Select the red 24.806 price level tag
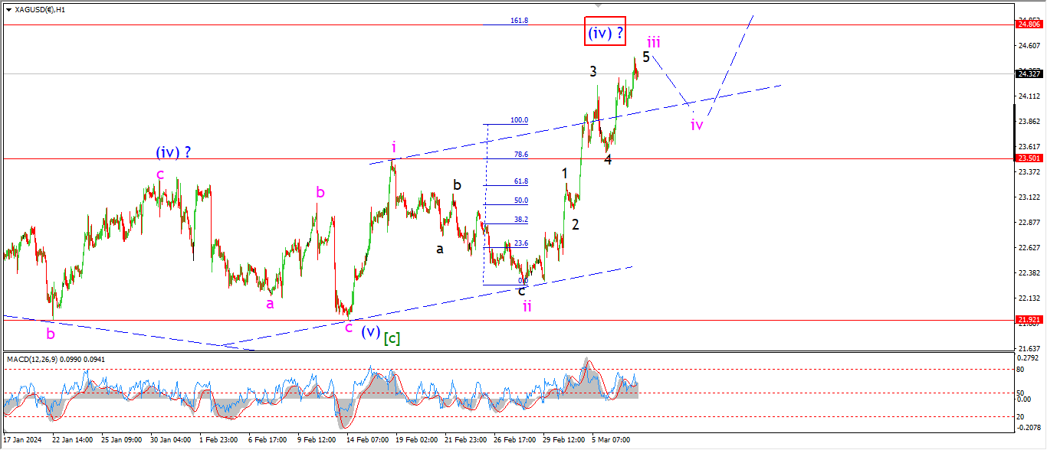Screen dimensions: 1047x450 click(1029, 24)
